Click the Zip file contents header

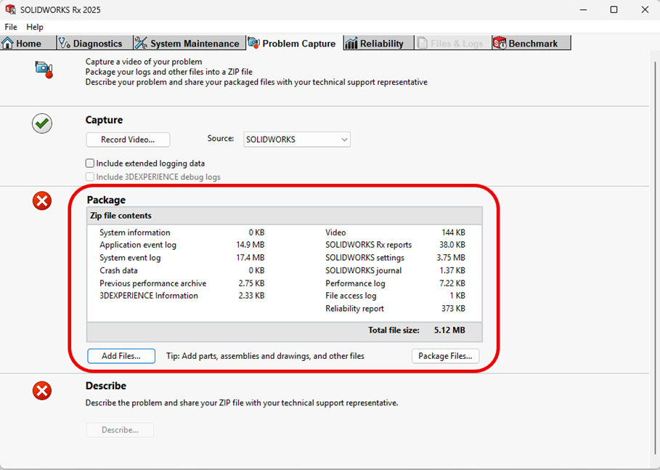(x=285, y=216)
